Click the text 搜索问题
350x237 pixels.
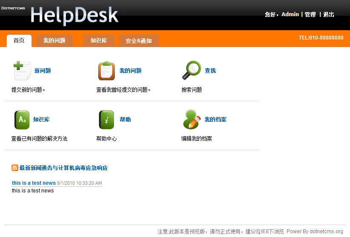point(192,90)
